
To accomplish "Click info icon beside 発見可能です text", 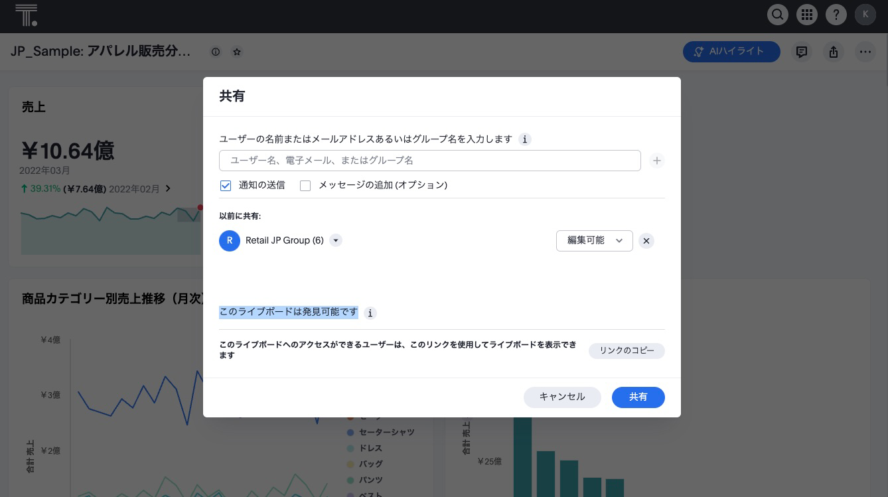I will (370, 313).
